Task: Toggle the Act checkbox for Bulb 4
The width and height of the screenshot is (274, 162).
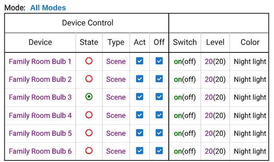Action: click(x=139, y=115)
